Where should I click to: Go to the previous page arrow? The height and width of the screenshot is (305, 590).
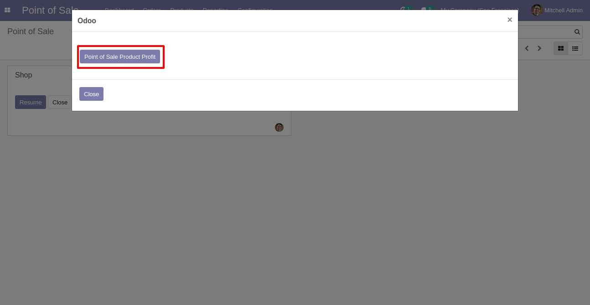(x=527, y=48)
